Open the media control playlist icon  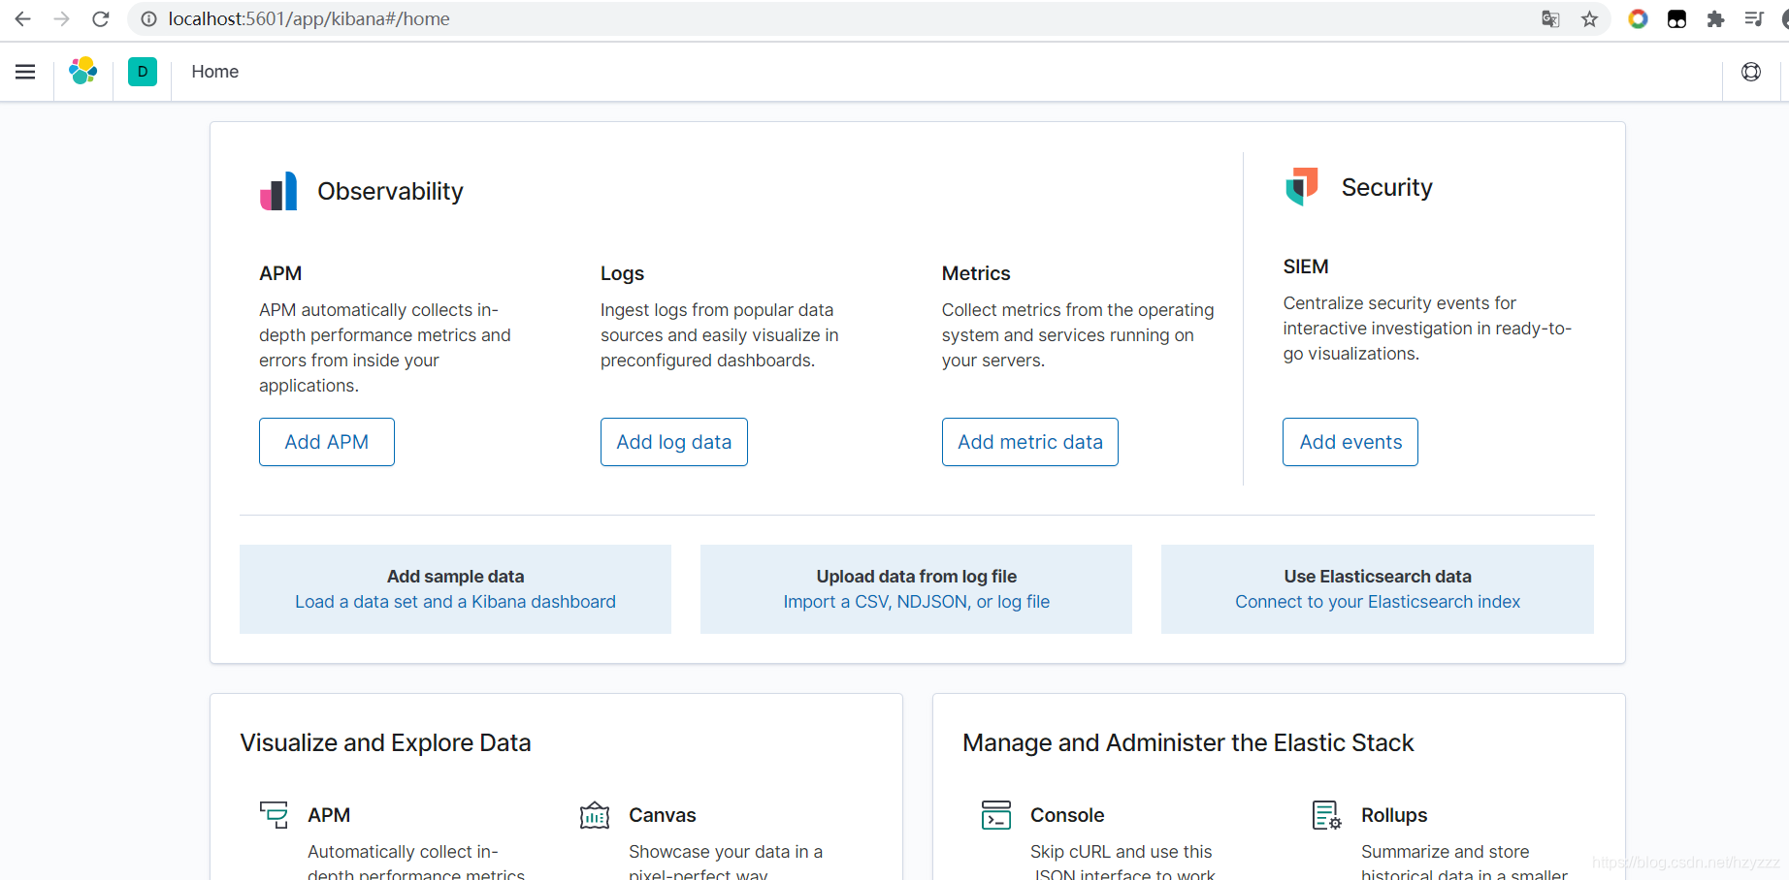tap(1753, 19)
